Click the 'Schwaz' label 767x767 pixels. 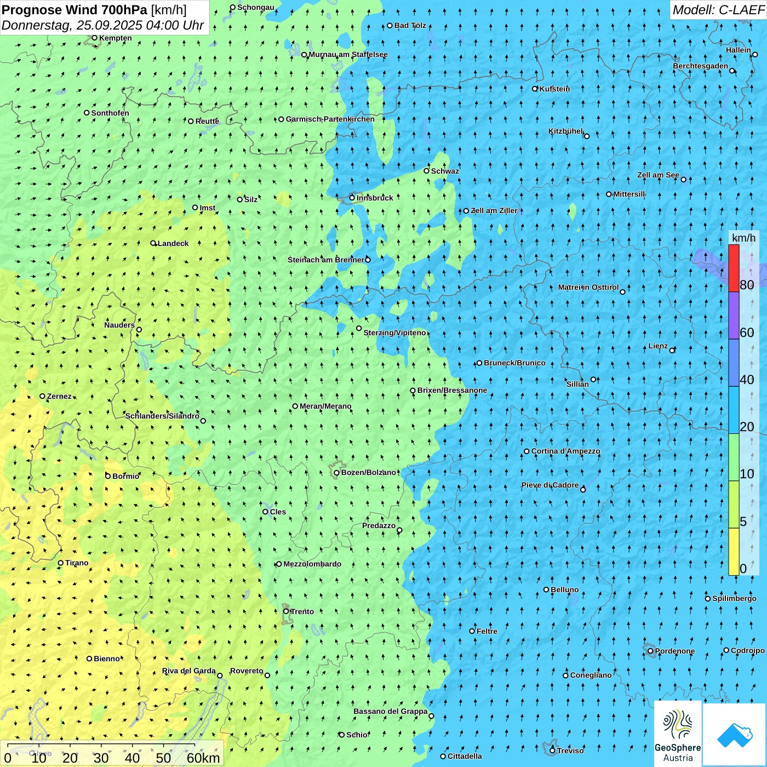coord(445,171)
